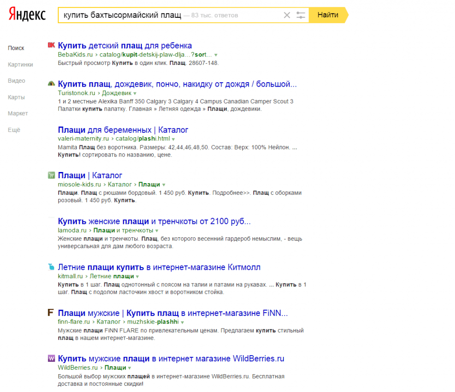The width and height of the screenshot is (455, 392).
Task: Click 'Дождевик' breadcrumb under Turistonok.ru
Action: click(117, 93)
